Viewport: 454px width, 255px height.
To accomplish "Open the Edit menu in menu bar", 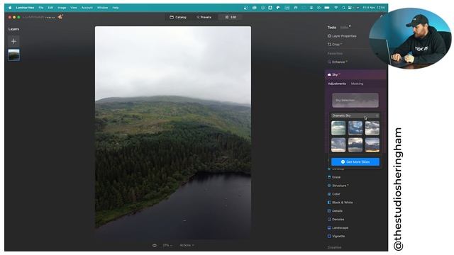I will coord(50,8).
